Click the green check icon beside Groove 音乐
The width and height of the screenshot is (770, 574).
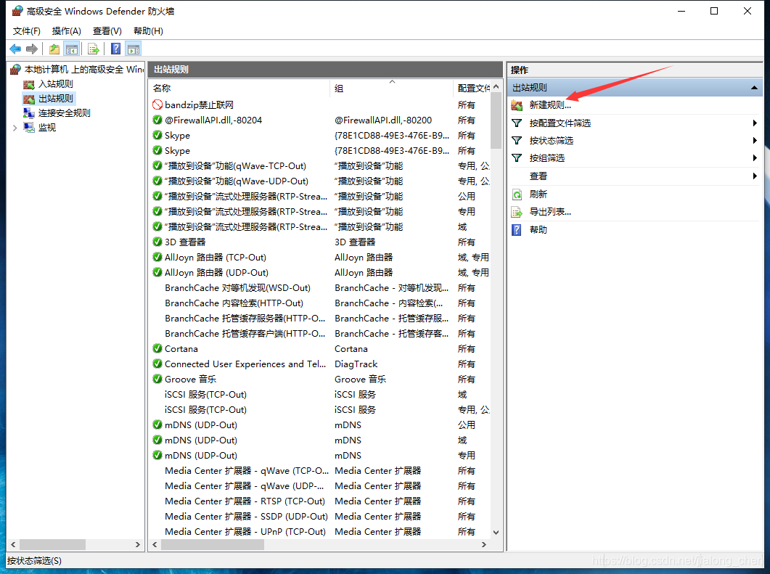[157, 379]
